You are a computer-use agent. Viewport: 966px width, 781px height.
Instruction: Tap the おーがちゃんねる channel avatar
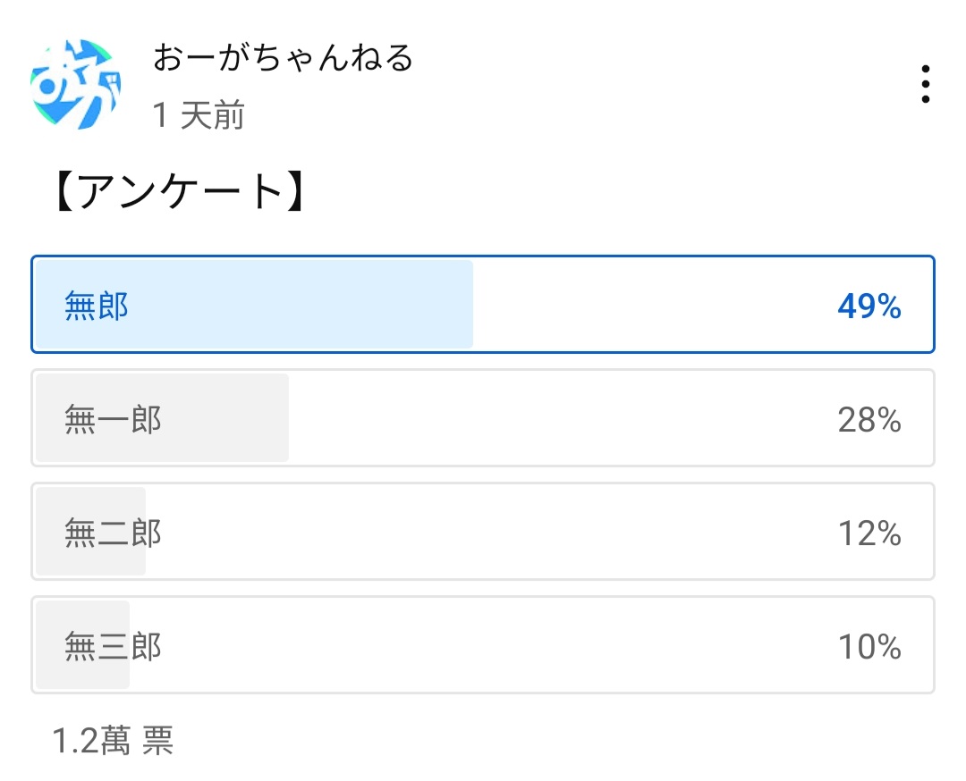coord(75,84)
